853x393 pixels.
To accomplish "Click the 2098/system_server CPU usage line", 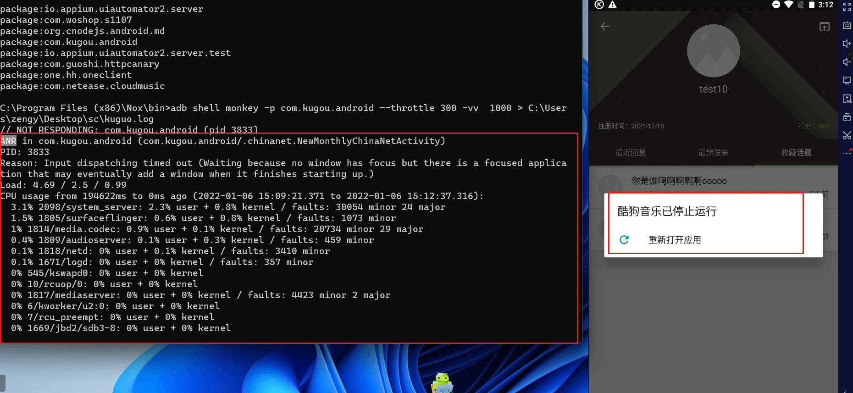I will [228, 207].
